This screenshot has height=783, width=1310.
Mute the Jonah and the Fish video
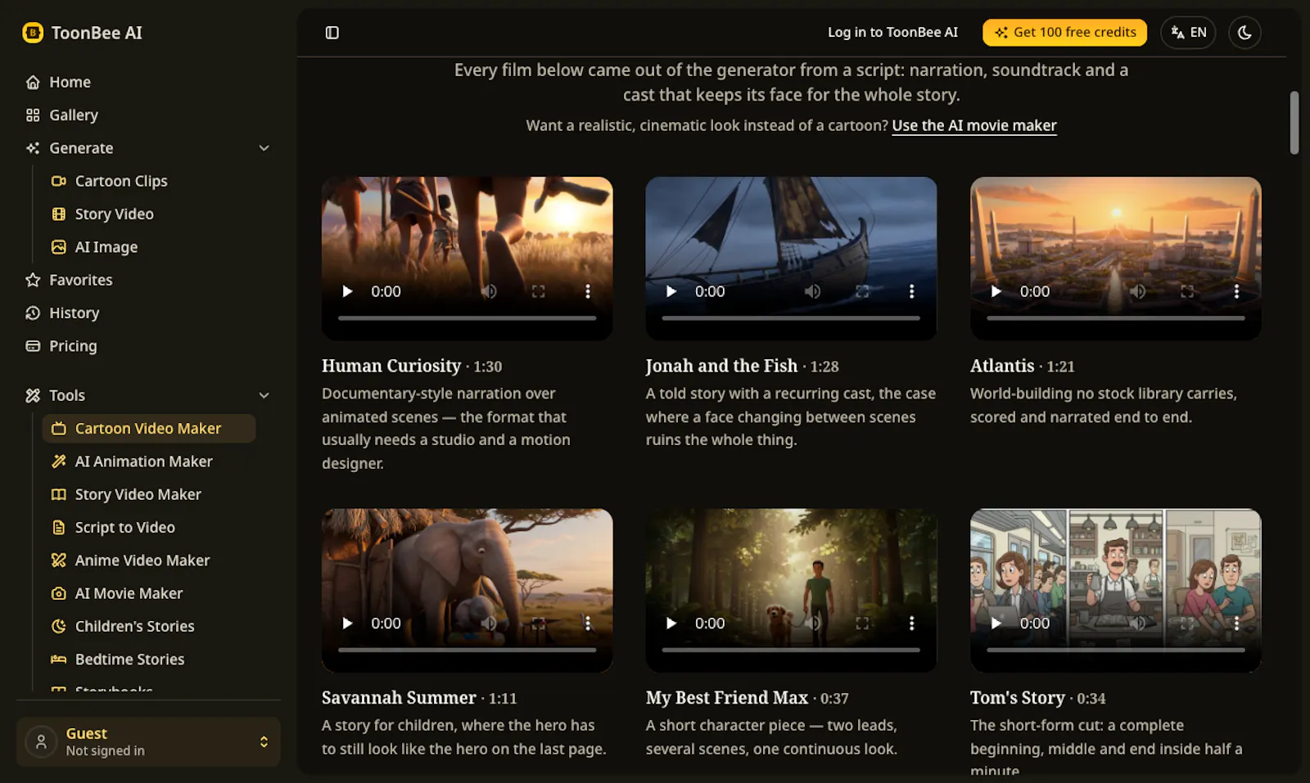point(812,291)
